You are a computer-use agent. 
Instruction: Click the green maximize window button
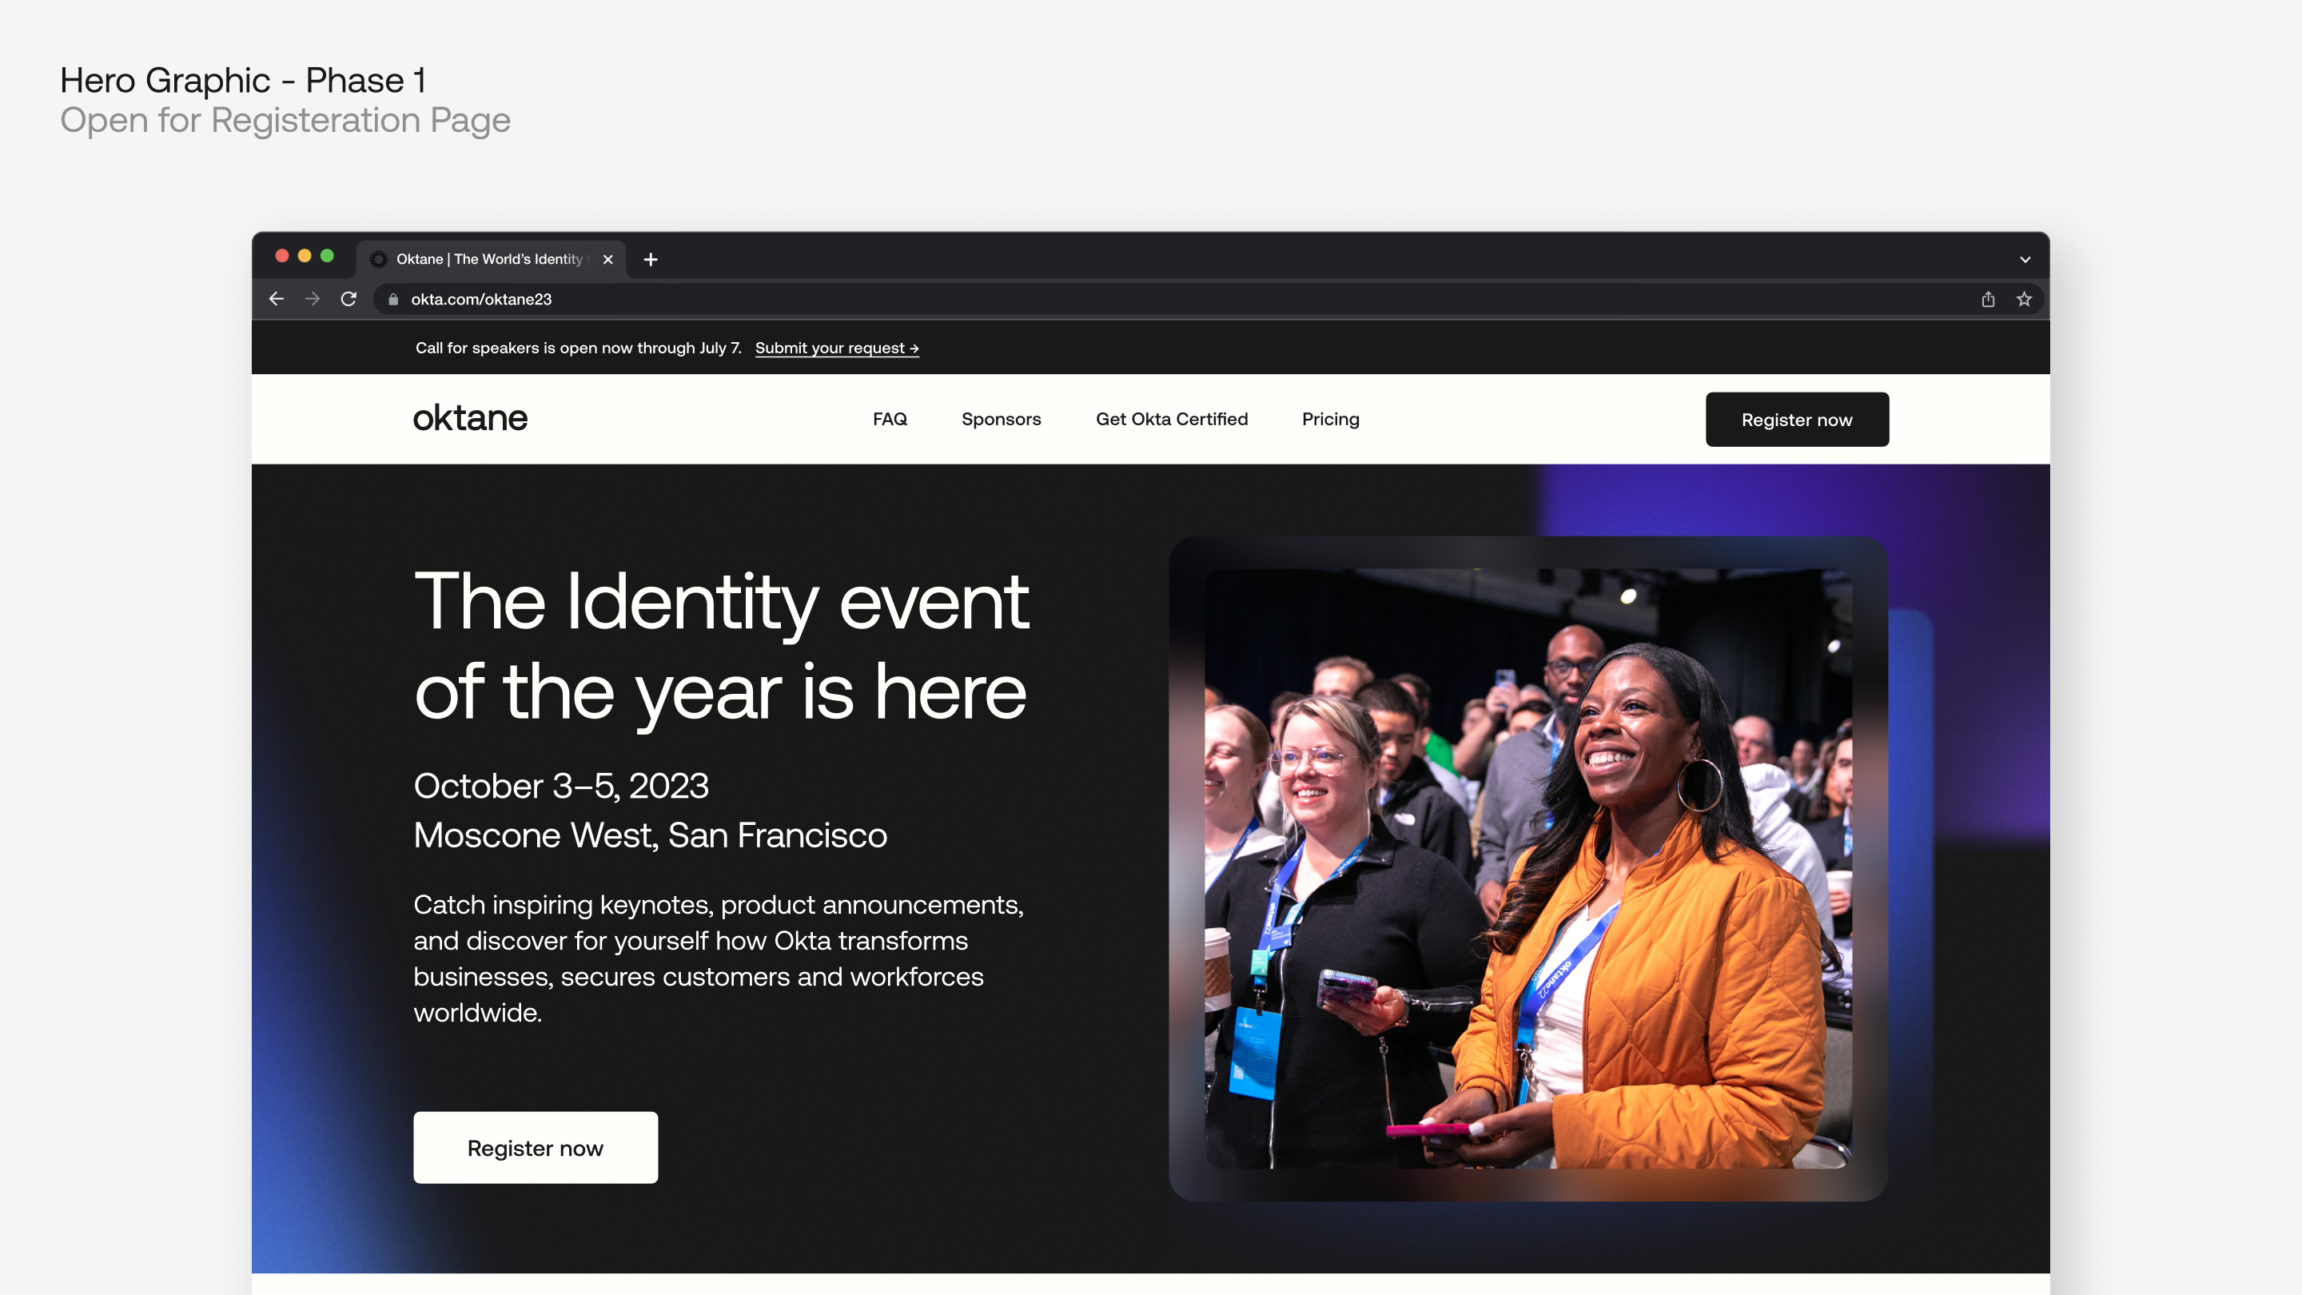click(327, 256)
